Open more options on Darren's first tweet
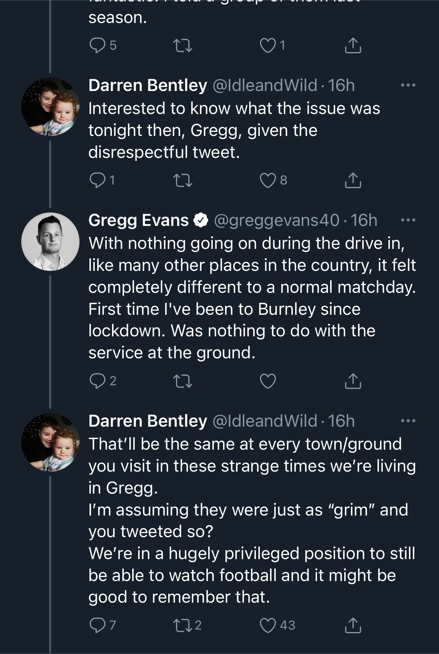This screenshot has width=439, height=654. 408,85
